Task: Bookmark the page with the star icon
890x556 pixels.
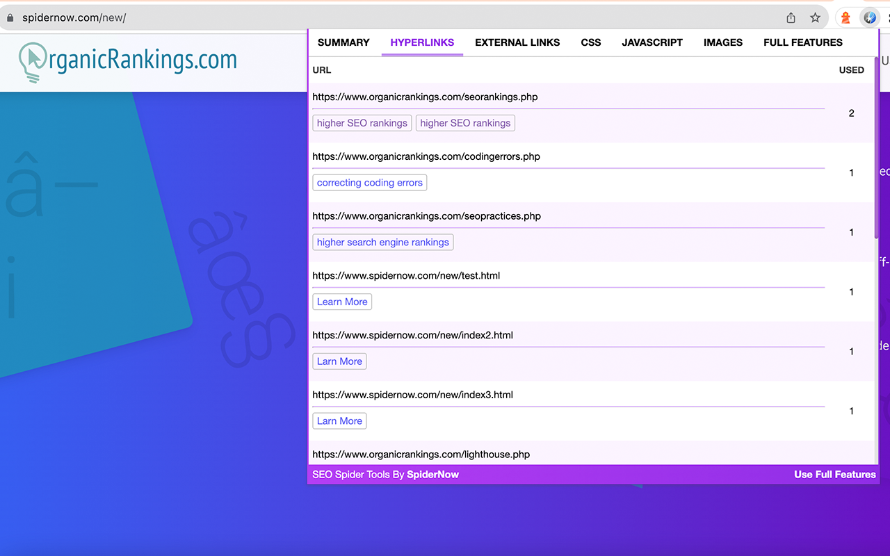Action: pyautogui.click(x=815, y=17)
